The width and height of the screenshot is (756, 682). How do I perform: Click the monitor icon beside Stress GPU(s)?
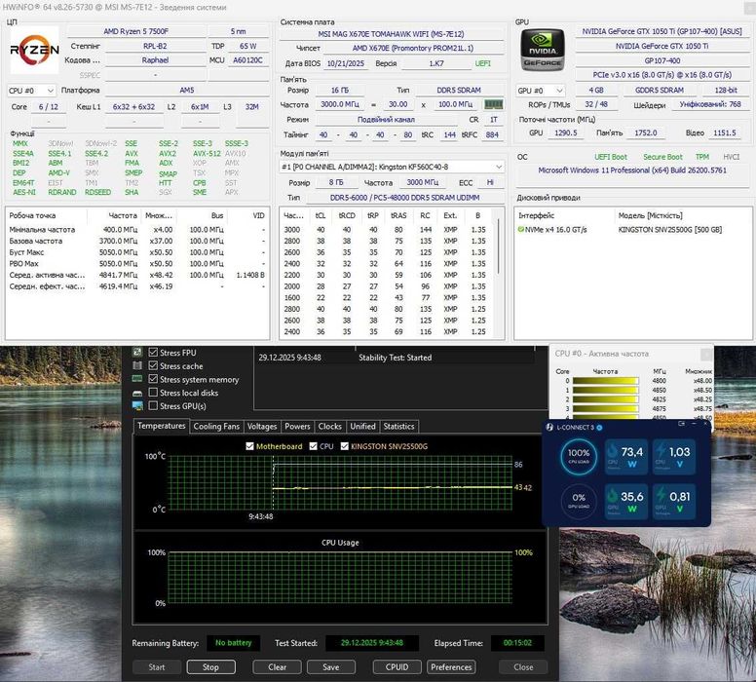click(137, 406)
